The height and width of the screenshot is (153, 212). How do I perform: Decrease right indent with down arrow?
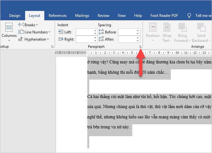click(x=95, y=41)
